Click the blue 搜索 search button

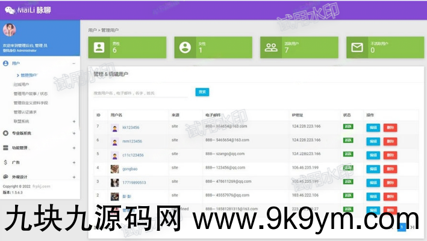202,92
